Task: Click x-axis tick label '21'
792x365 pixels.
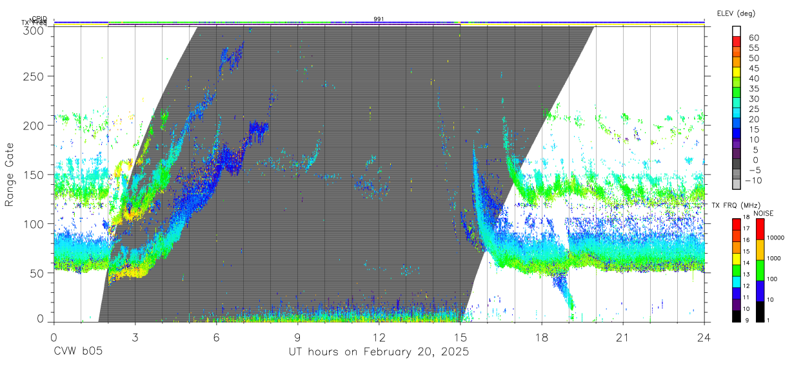Action: (x=622, y=337)
